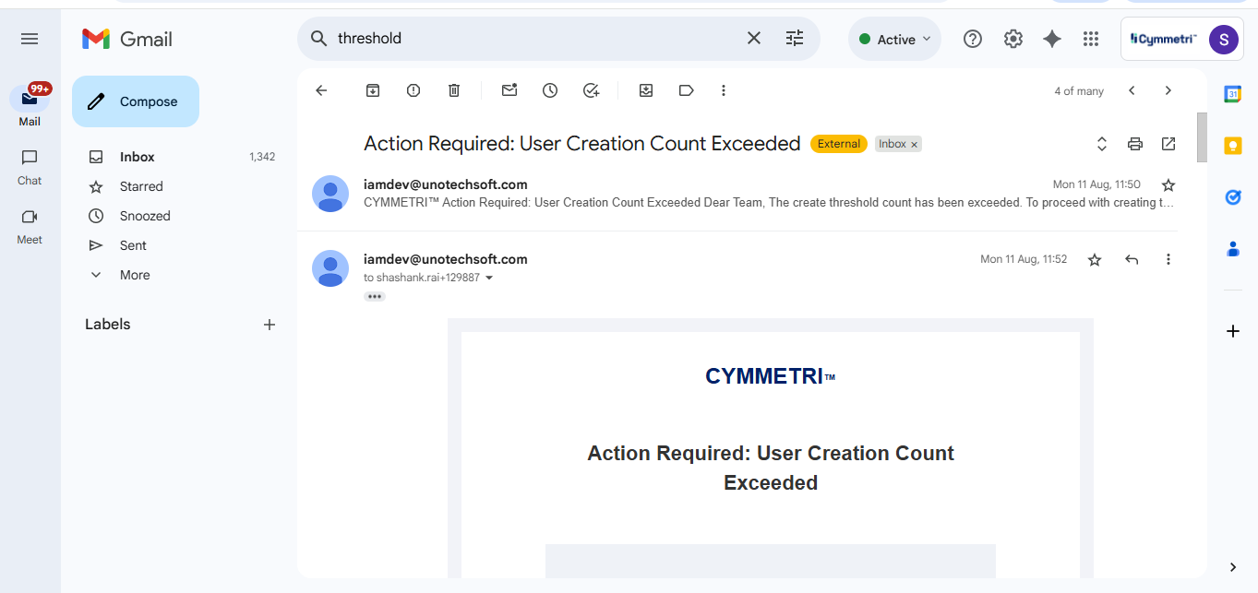Image resolution: width=1258 pixels, height=593 pixels.
Task: Star the collapsed 11:50 message
Action: [x=1168, y=185]
